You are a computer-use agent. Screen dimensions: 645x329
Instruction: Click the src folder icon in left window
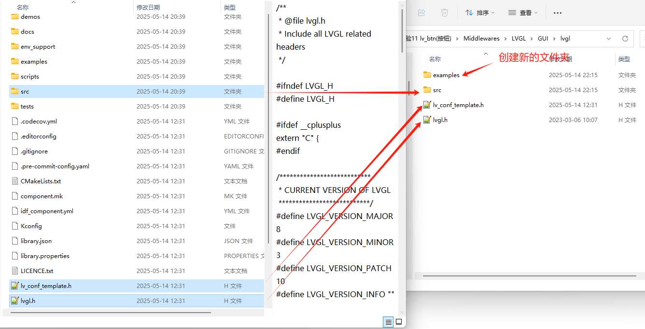click(14, 92)
